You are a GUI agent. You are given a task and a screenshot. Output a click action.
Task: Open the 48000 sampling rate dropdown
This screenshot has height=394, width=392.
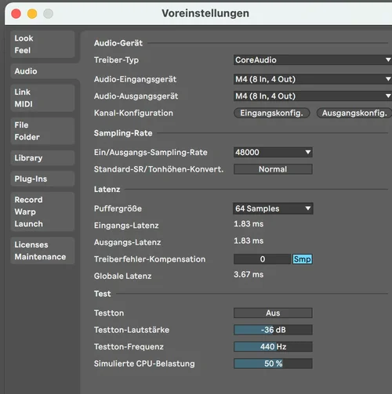click(273, 152)
